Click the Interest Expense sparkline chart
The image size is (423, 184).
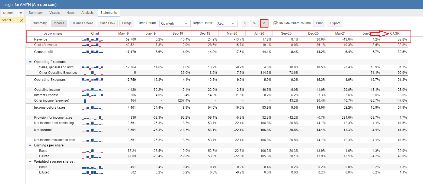pos(92,95)
